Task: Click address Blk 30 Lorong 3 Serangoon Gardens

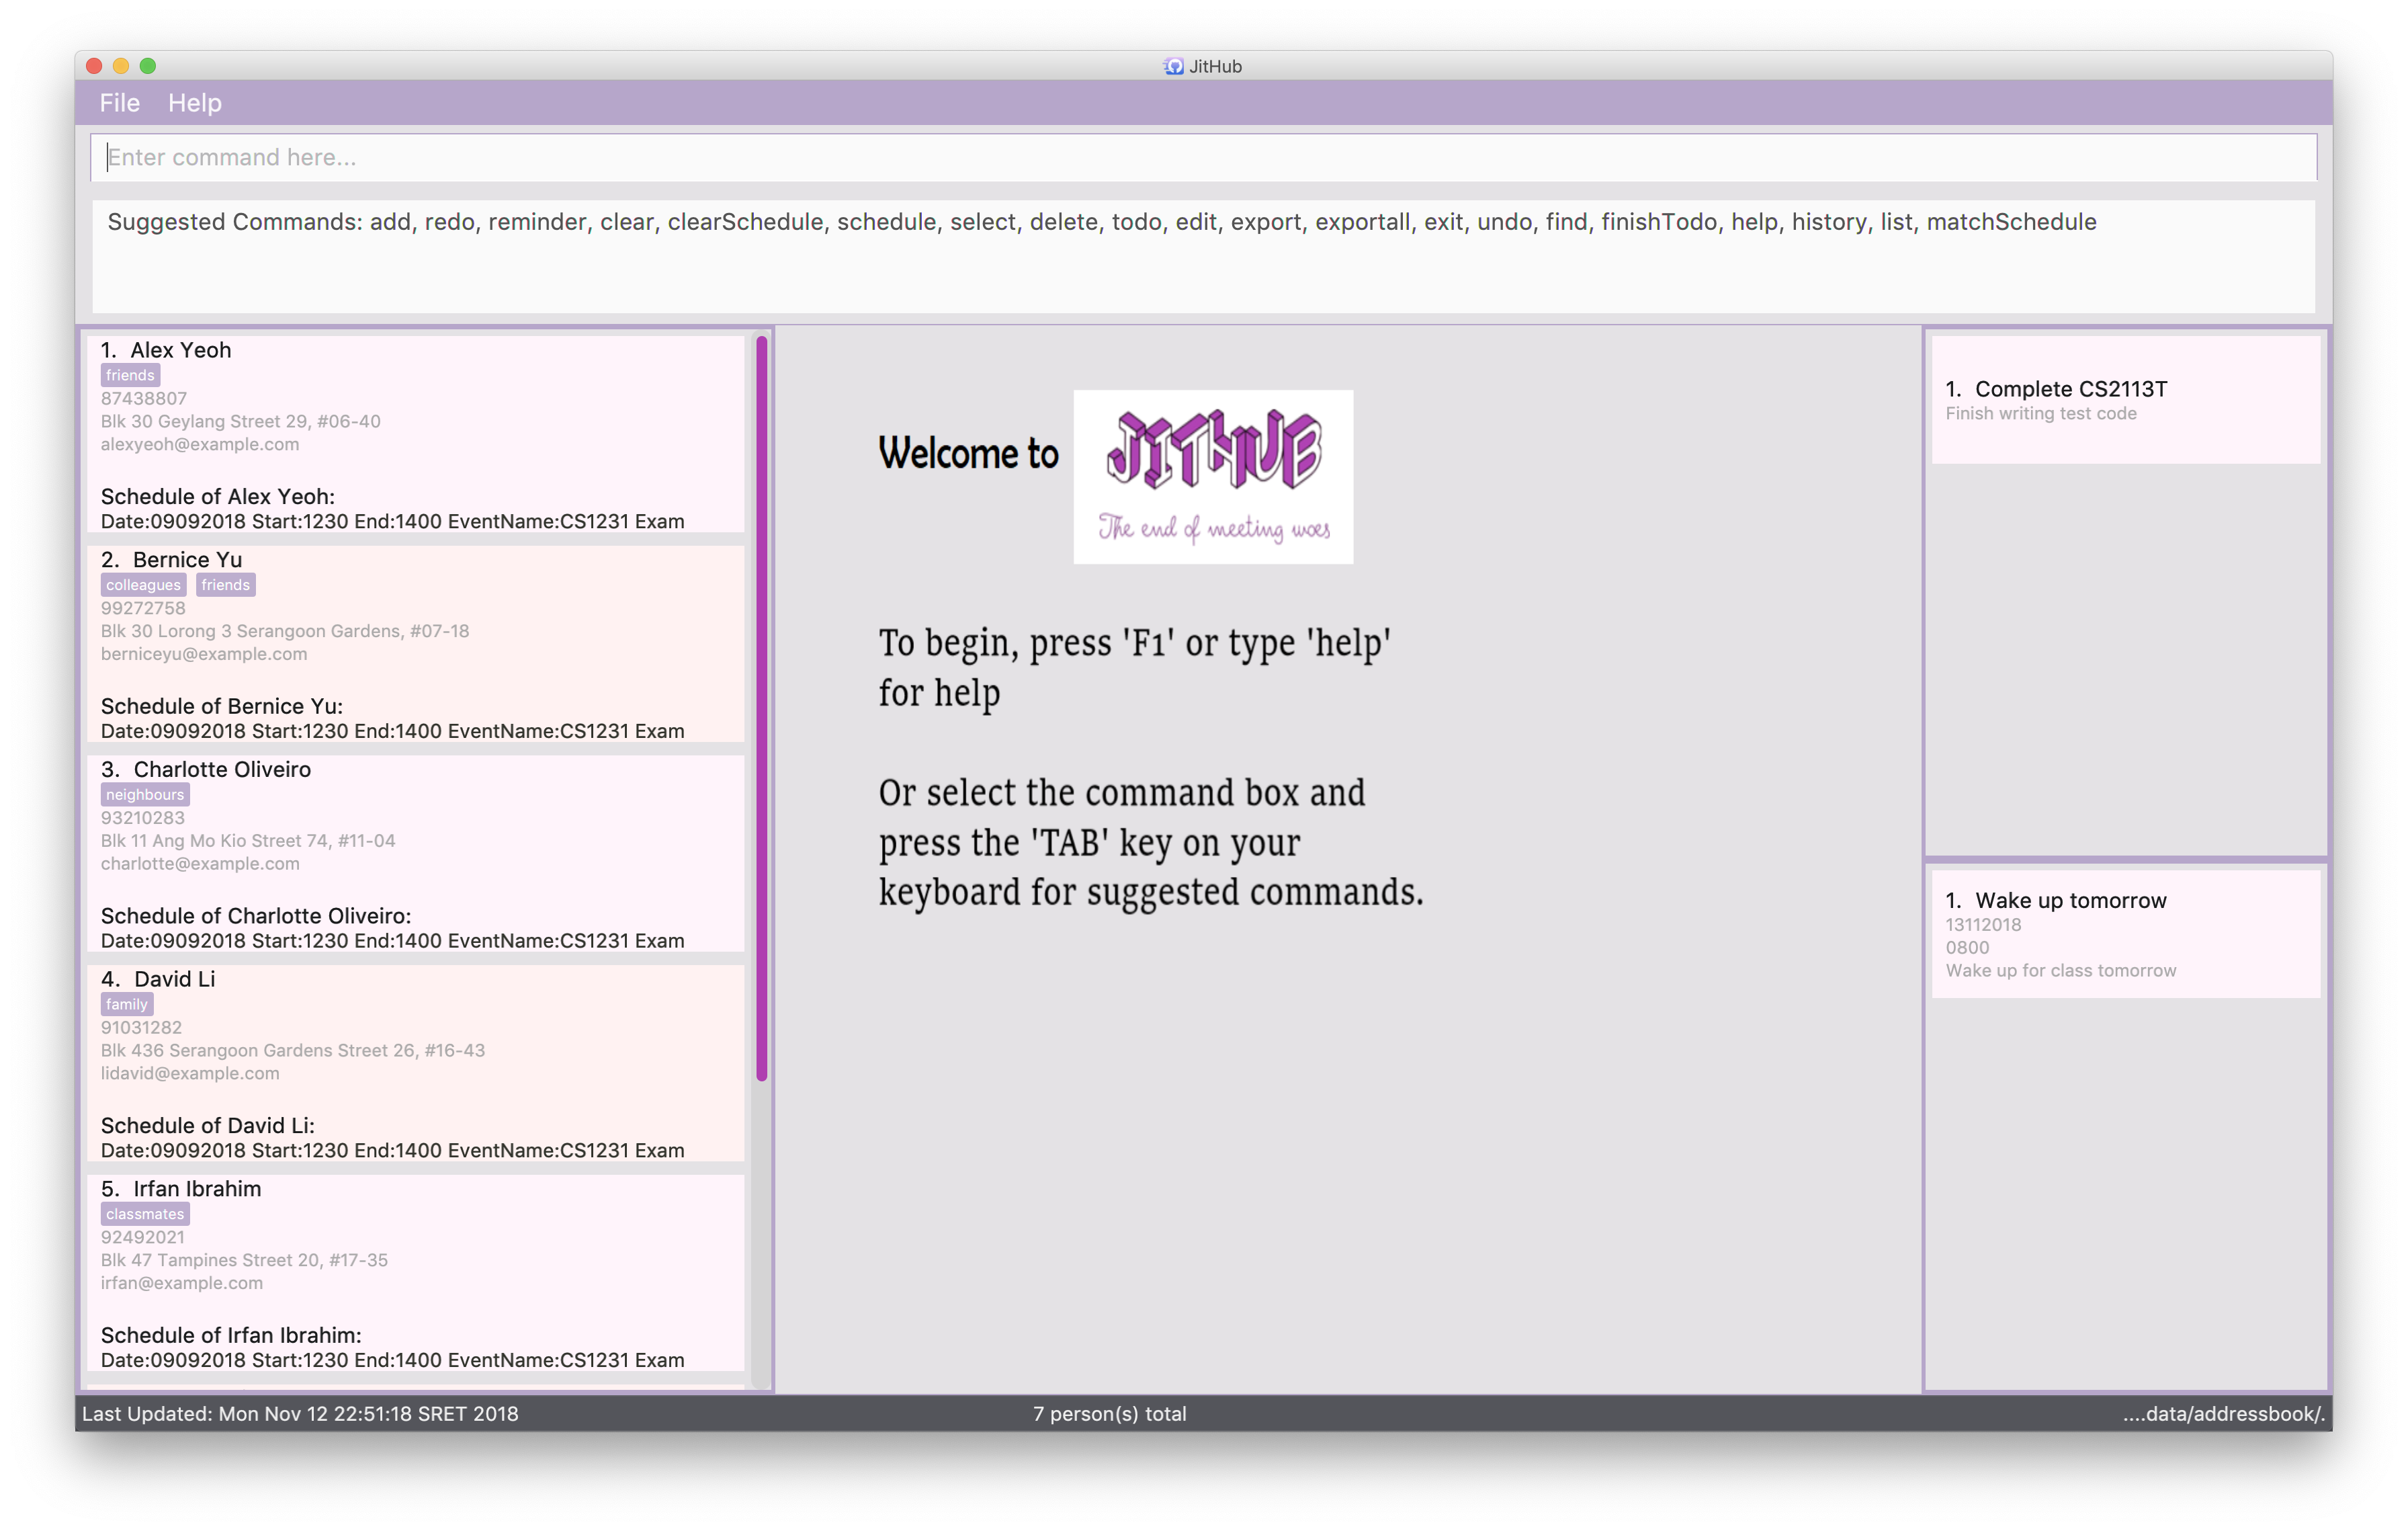Action: click(x=284, y=631)
